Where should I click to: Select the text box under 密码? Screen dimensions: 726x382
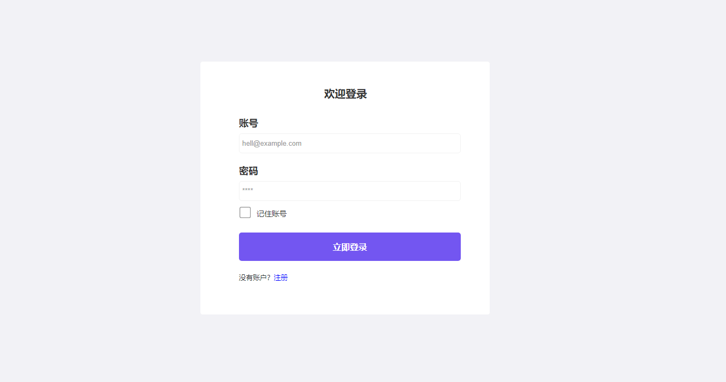click(350, 191)
